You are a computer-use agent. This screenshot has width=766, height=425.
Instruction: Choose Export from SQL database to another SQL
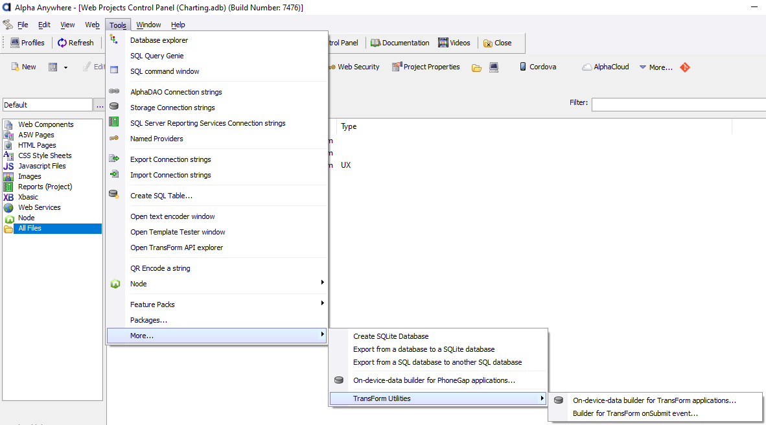(x=438, y=362)
